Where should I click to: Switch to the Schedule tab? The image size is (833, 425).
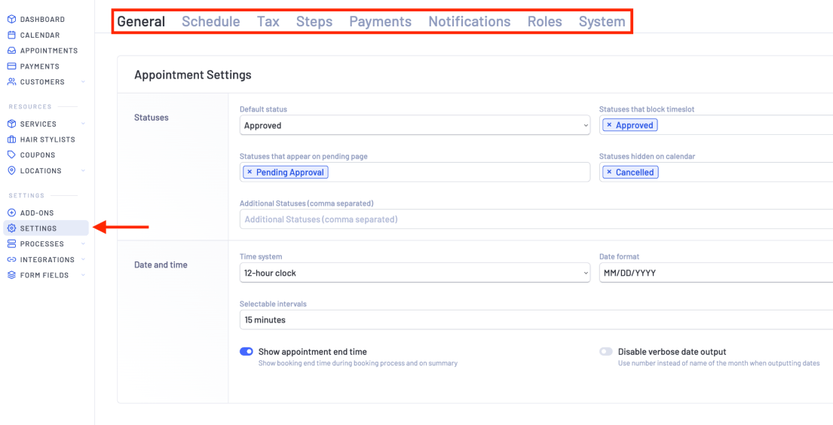pyautogui.click(x=211, y=21)
